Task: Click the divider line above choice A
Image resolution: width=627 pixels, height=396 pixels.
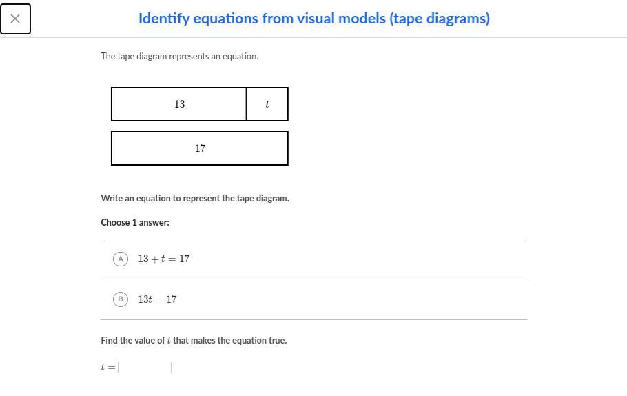Action: coord(313,239)
